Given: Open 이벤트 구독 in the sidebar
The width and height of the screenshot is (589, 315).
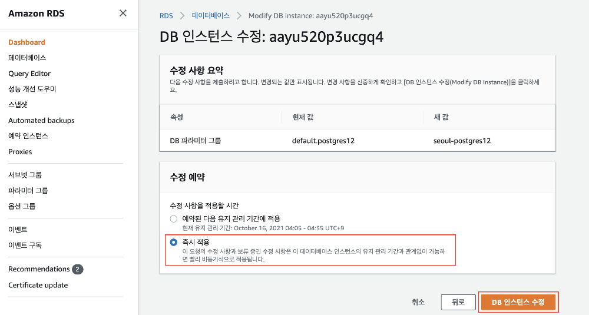Looking at the screenshot, I should [x=25, y=245].
